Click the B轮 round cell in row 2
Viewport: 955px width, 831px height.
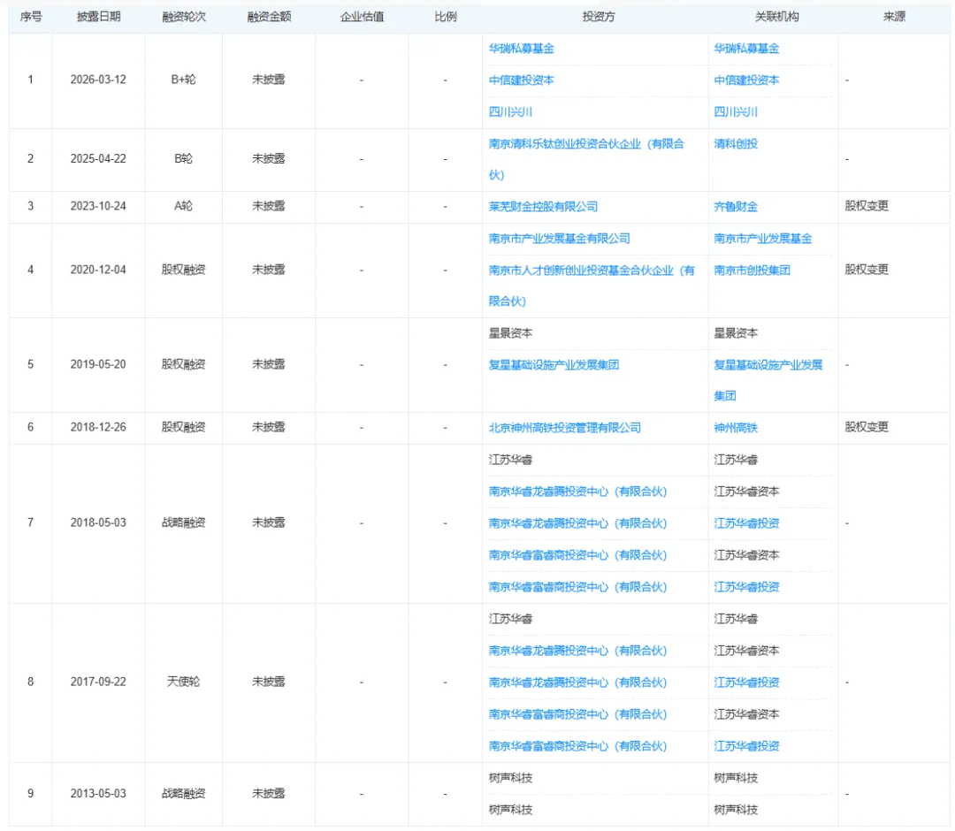(x=183, y=159)
